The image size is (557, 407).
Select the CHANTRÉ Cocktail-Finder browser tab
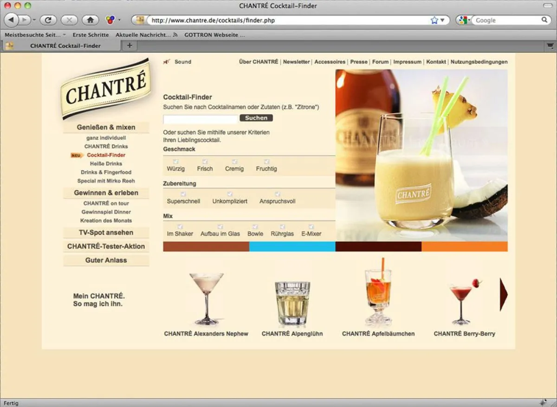(65, 45)
